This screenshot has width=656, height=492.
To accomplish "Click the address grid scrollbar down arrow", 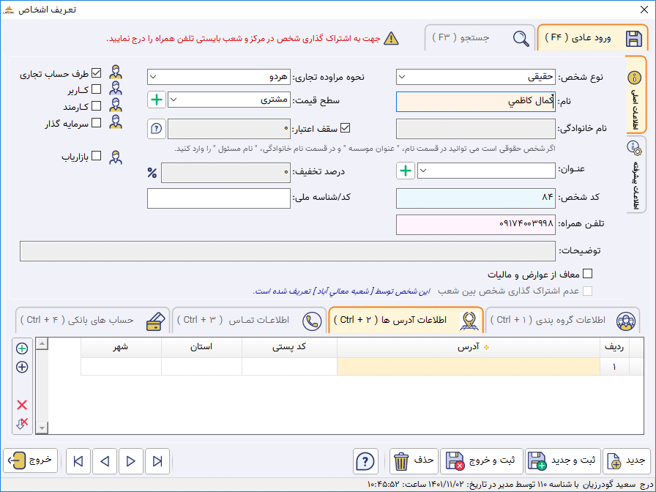I will point(42,428).
